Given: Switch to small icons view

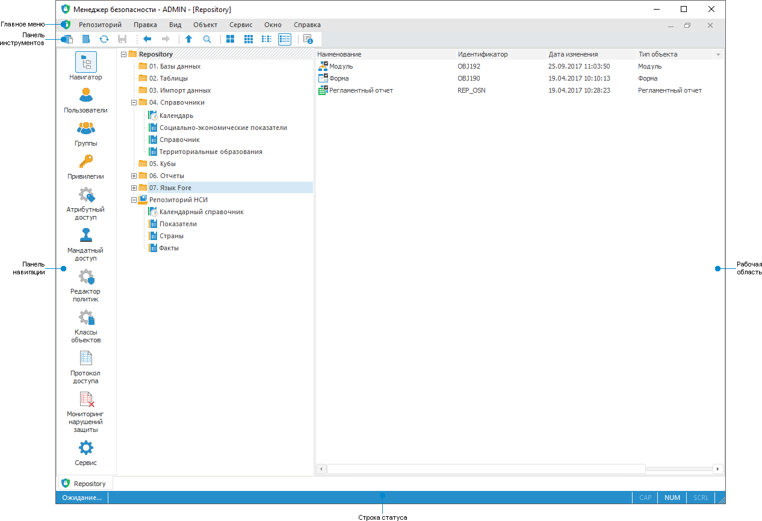Looking at the screenshot, I should click(248, 39).
